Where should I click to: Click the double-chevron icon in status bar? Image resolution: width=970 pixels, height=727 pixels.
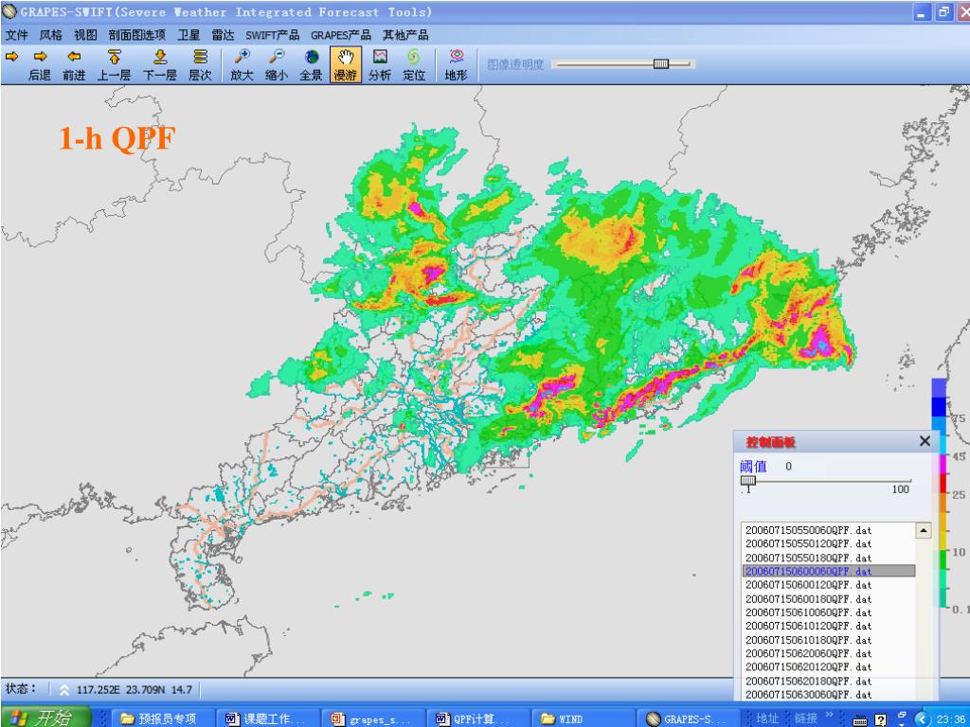[63, 690]
